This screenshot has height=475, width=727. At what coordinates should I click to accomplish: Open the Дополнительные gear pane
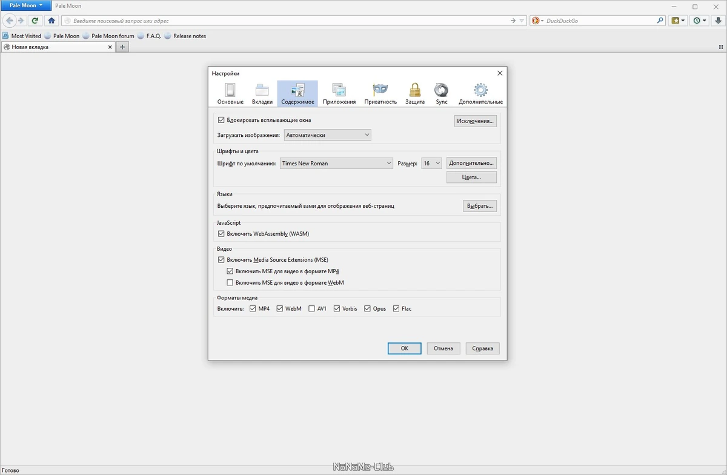(480, 94)
